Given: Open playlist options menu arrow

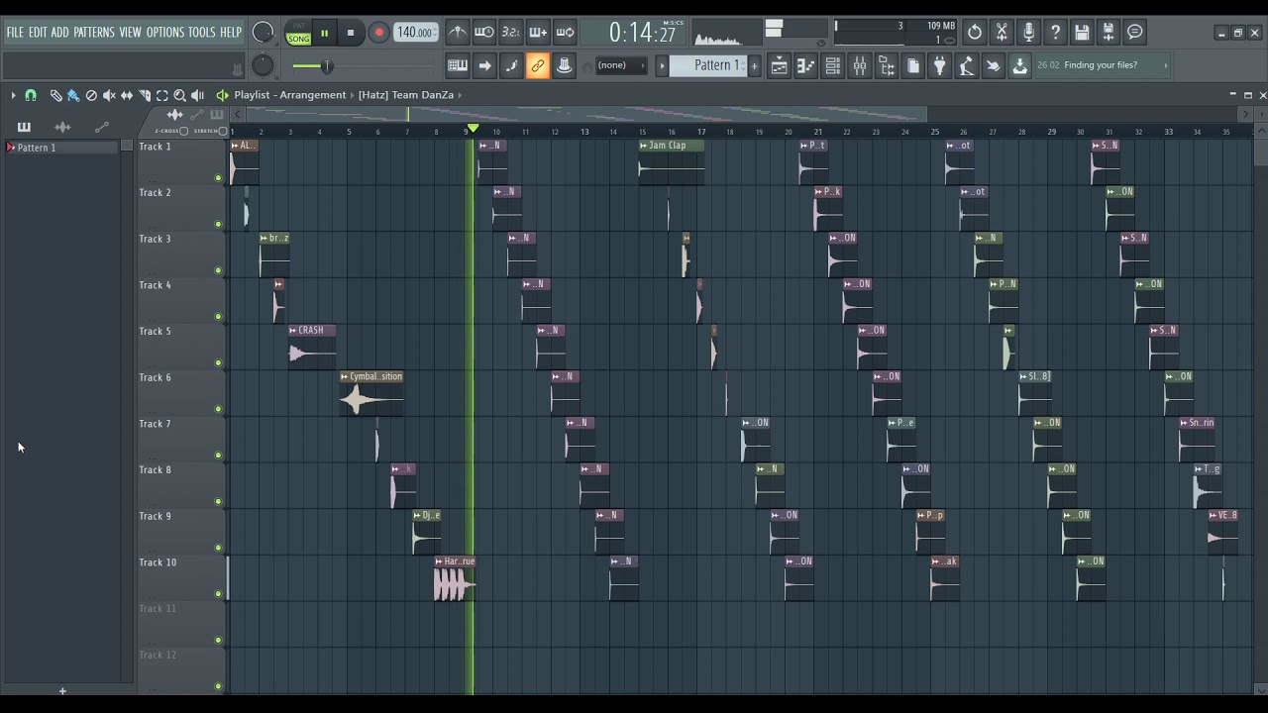Looking at the screenshot, I should (x=13, y=95).
